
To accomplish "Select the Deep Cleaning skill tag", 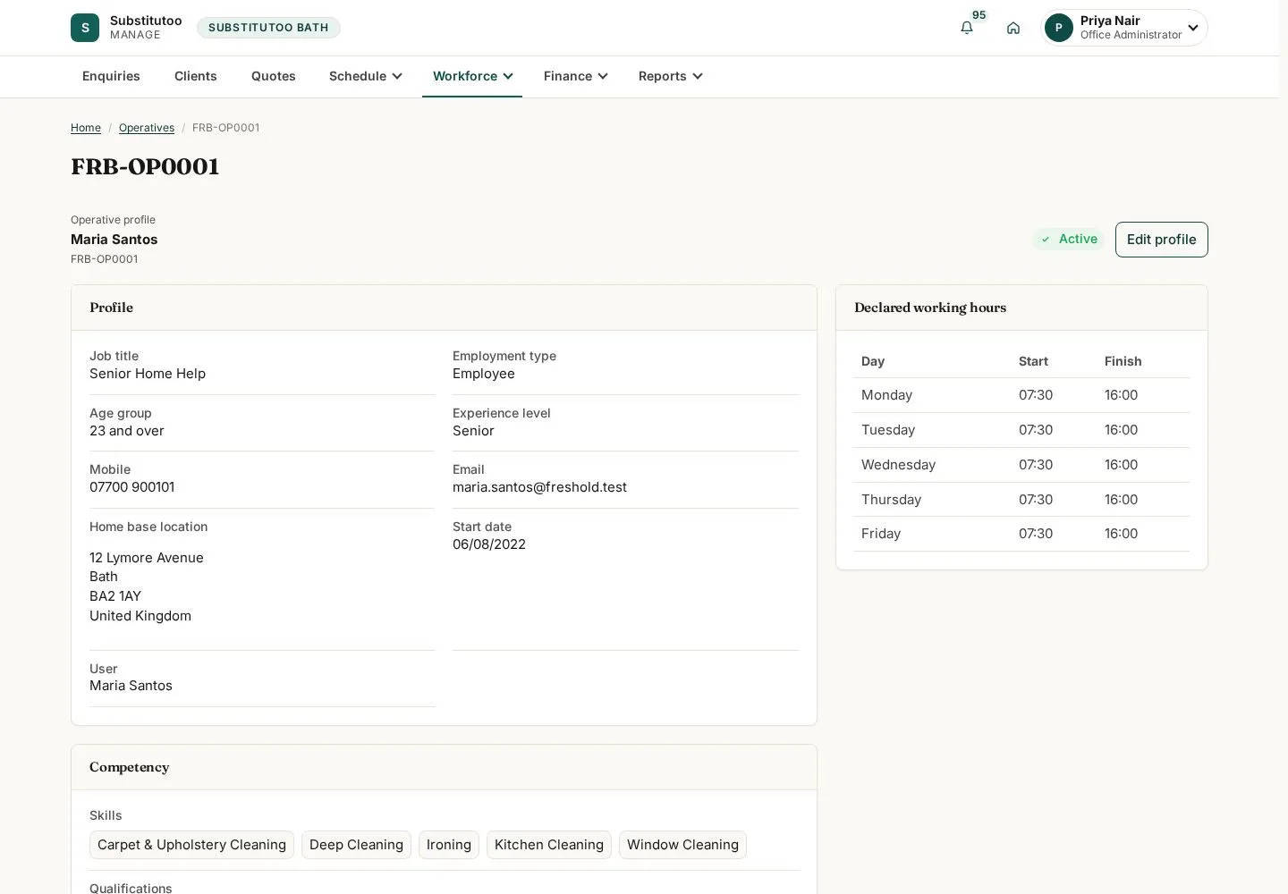I will click(356, 845).
